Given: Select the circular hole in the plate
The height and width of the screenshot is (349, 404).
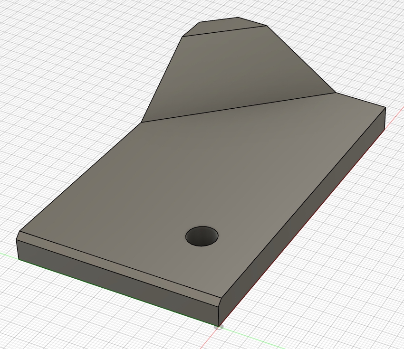Looking at the screenshot, I should (202, 236).
